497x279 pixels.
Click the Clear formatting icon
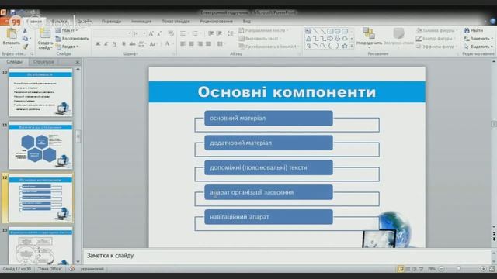pos(171,33)
